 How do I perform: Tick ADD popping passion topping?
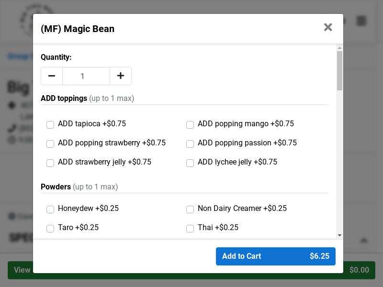tap(190, 144)
